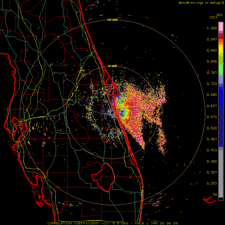The image size is (225, 225).
Task: Select the 0.307 scale value
Action: (x=212, y=172)
